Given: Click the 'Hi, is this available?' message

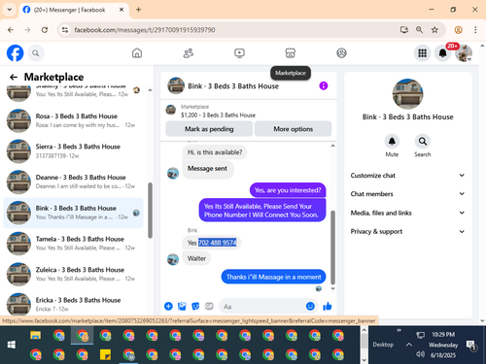Looking at the screenshot, I should click(x=215, y=152).
